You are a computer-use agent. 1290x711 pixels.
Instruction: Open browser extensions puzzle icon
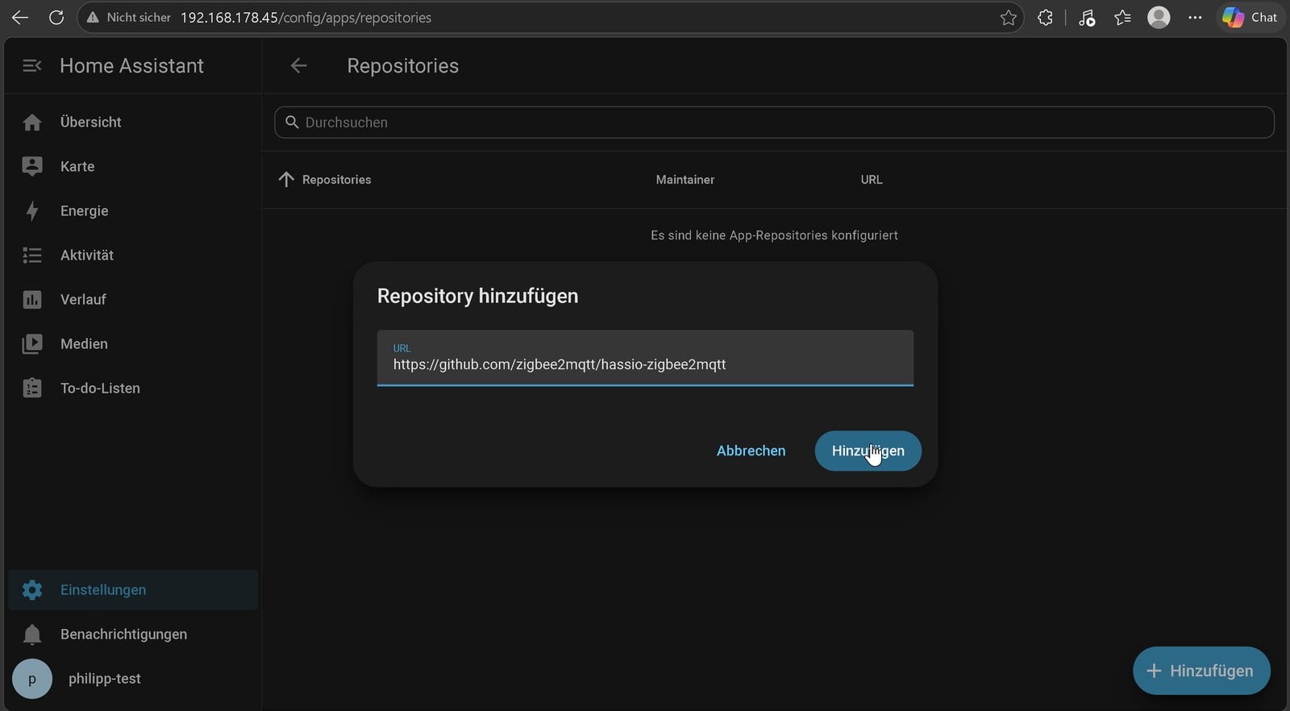(x=1045, y=17)
